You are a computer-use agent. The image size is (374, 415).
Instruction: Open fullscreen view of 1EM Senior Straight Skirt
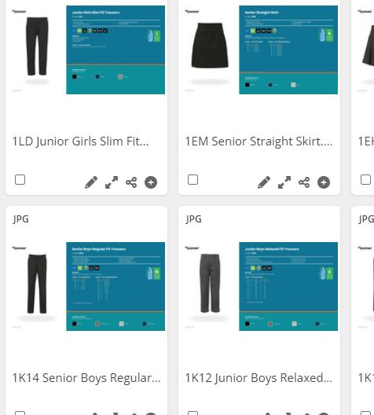pyautogui.click(x=284, y=182)
